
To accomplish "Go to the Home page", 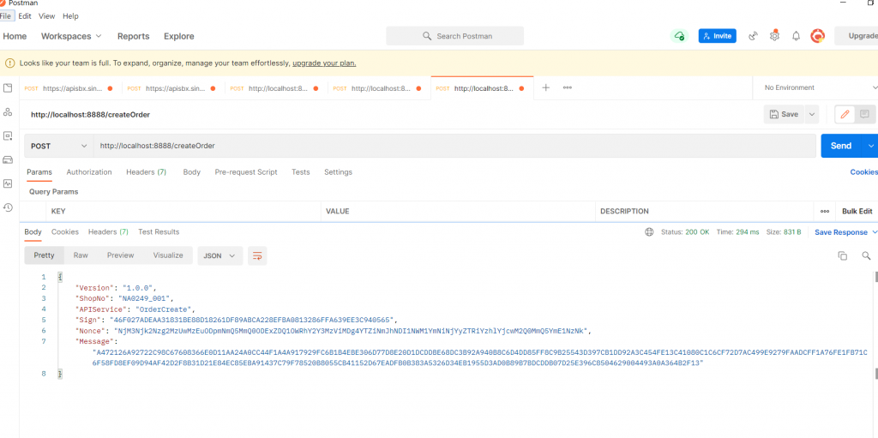I will [15, 36].
